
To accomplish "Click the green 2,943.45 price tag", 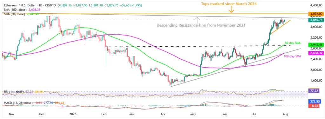I will click(x=316, y=44).
